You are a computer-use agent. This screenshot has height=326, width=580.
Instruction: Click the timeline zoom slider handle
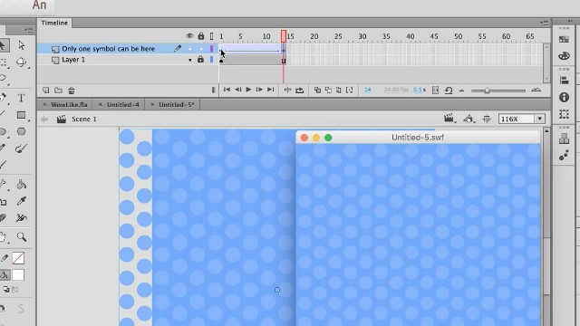[x=488, y=91]
